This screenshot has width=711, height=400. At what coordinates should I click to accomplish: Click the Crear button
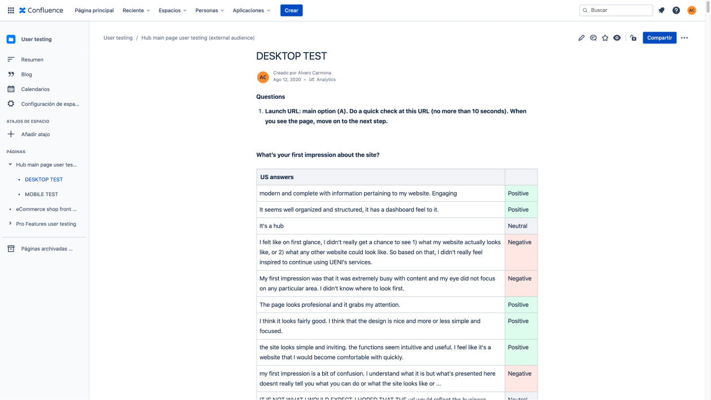(x=291, y=10)
